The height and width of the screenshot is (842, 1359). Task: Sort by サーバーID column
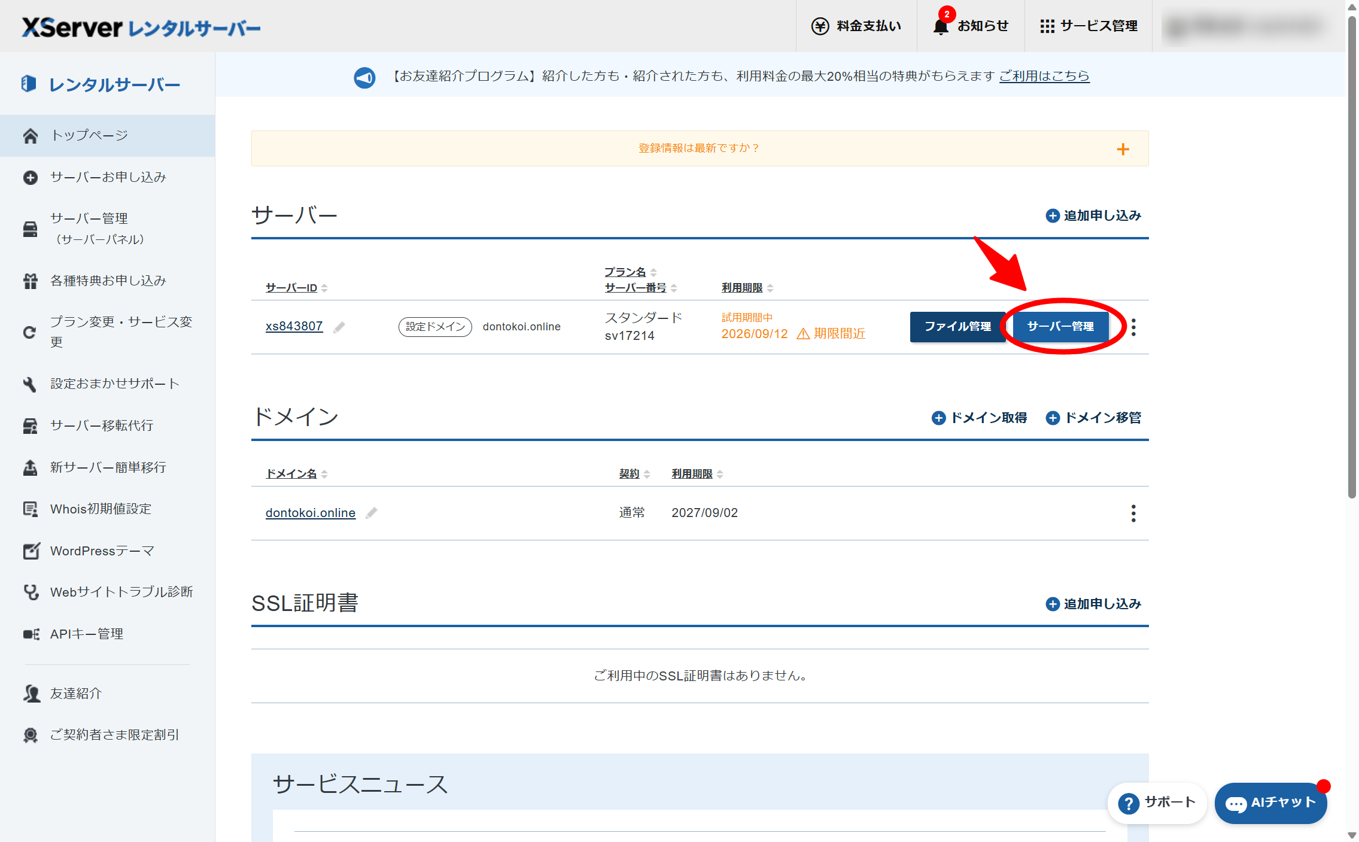(x=296, y=288)
